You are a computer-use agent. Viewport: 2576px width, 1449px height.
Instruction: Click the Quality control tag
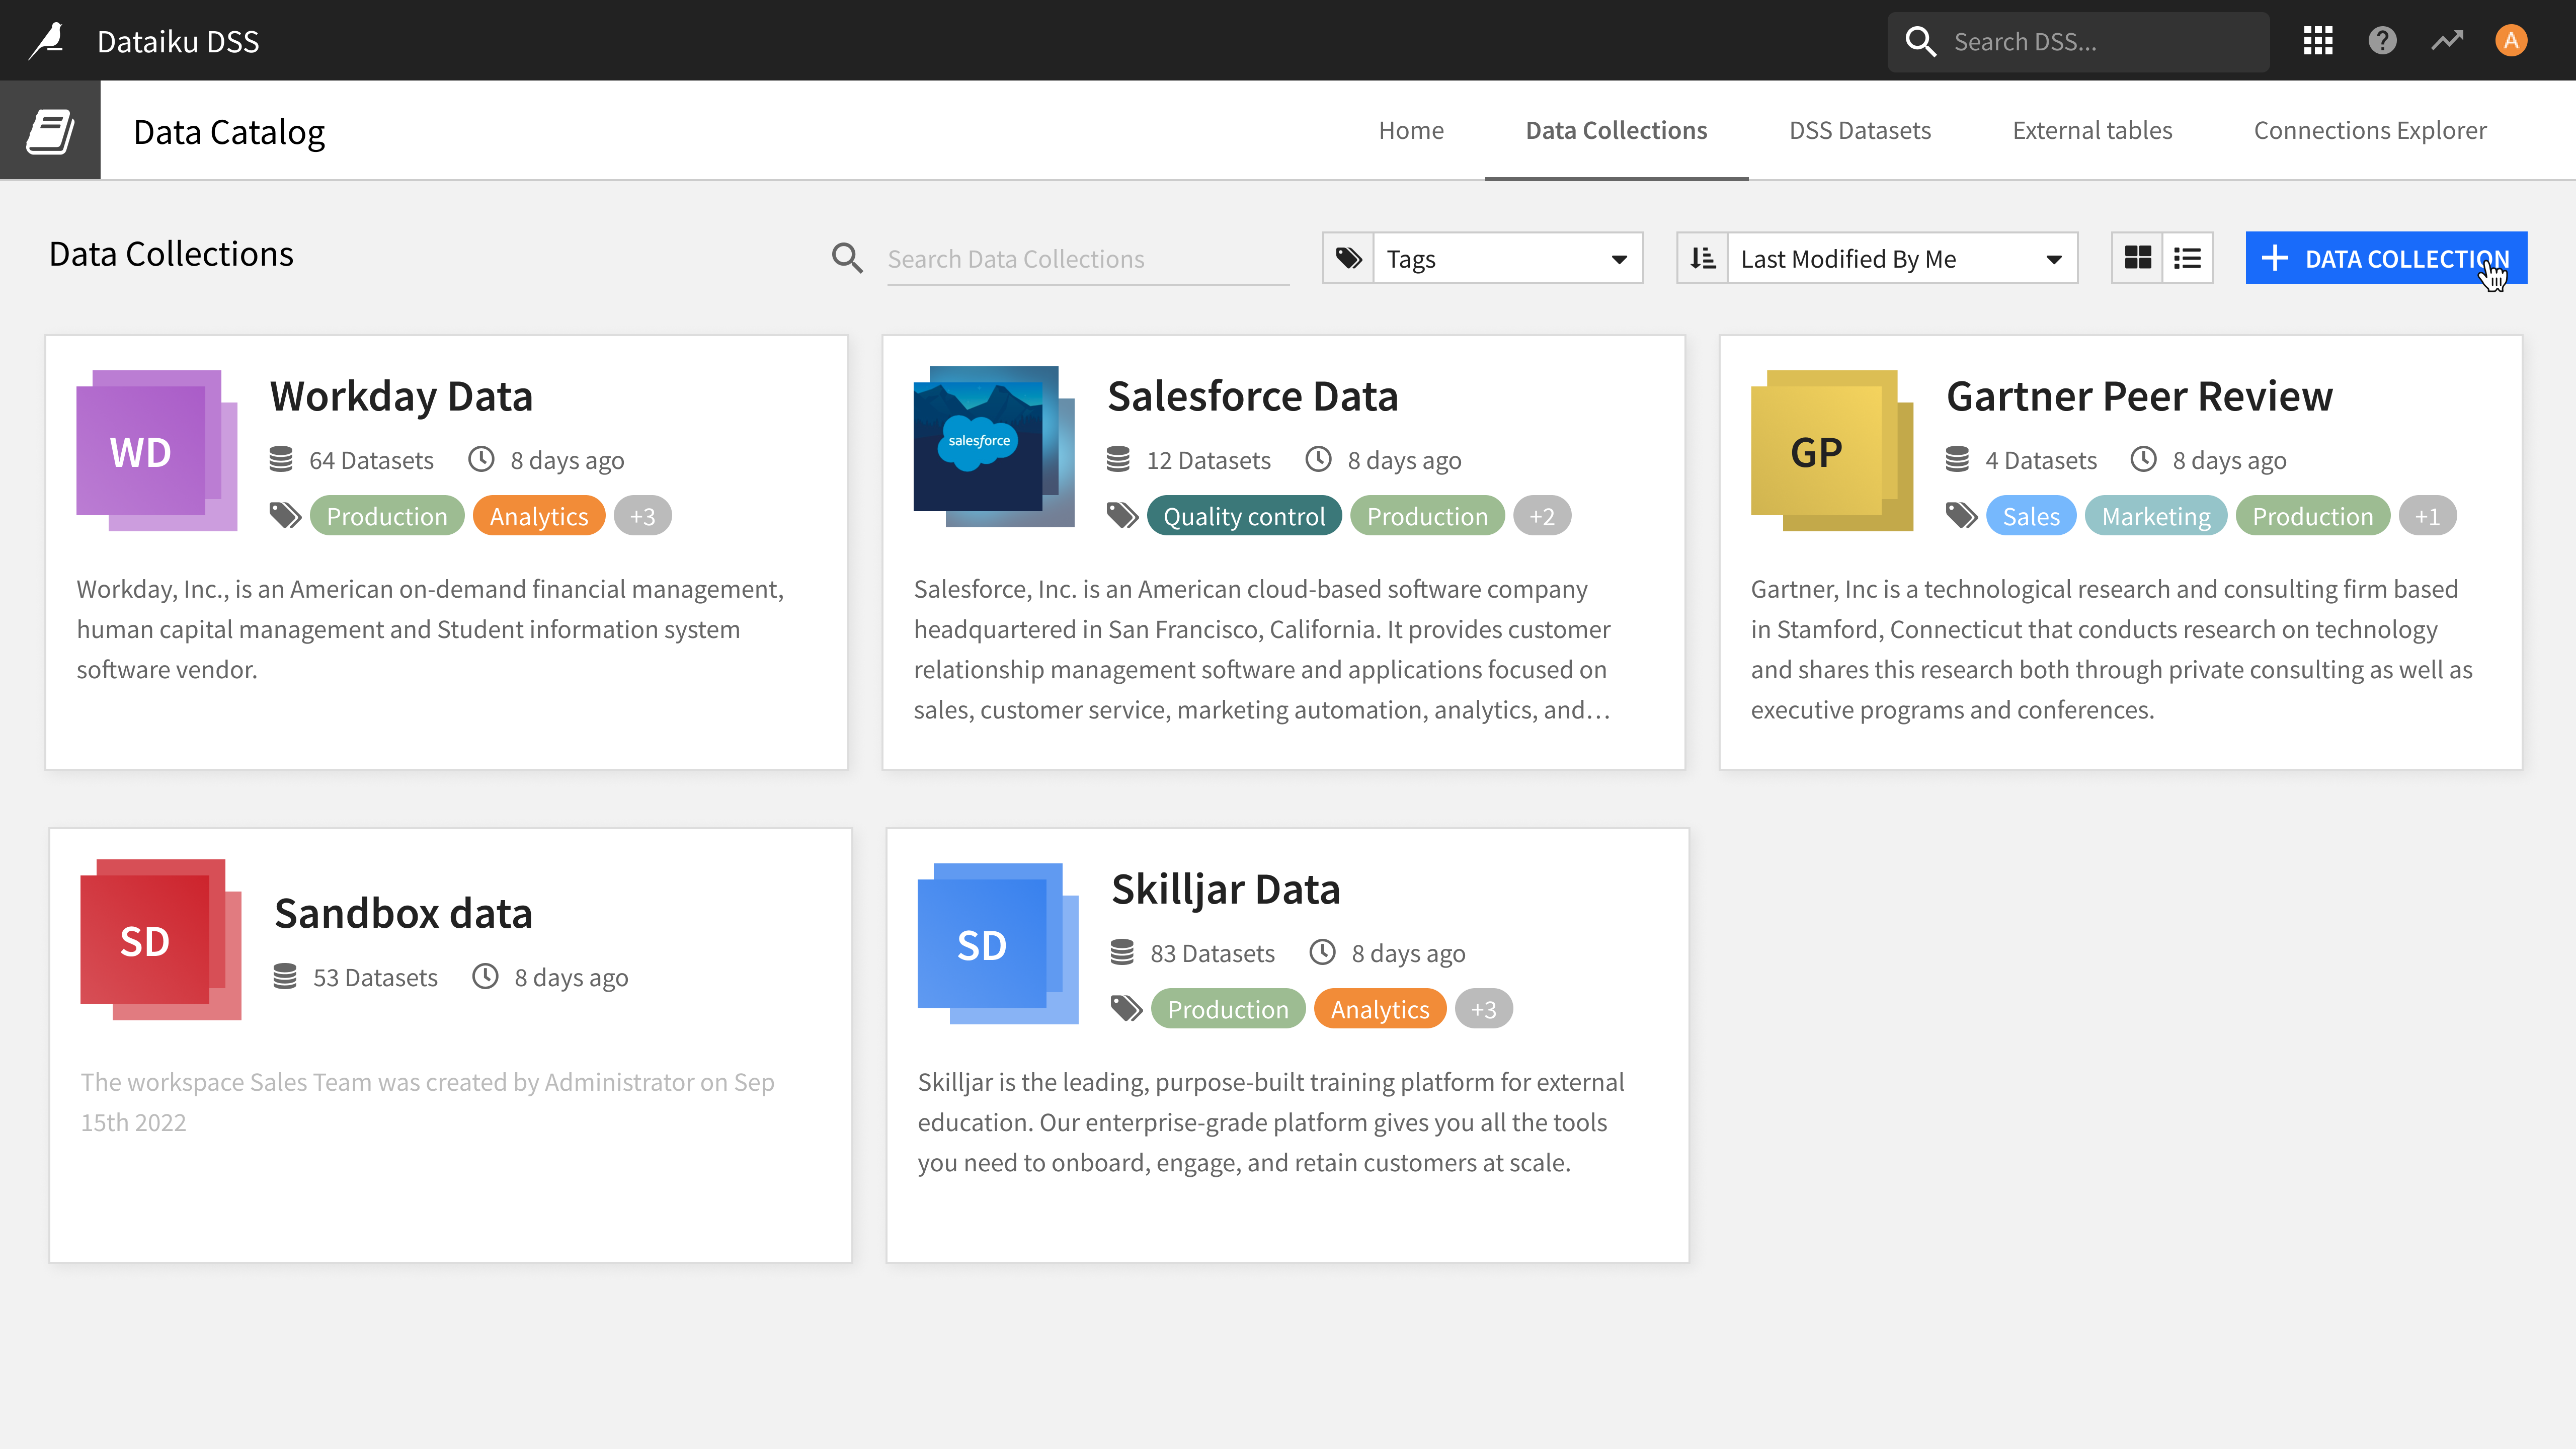pos(1244,516)
